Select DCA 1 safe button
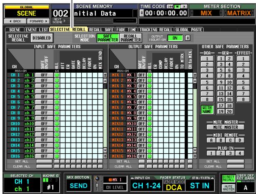Image resolution: width=256 pixels, height=194 pixels. tap(207, 59)
